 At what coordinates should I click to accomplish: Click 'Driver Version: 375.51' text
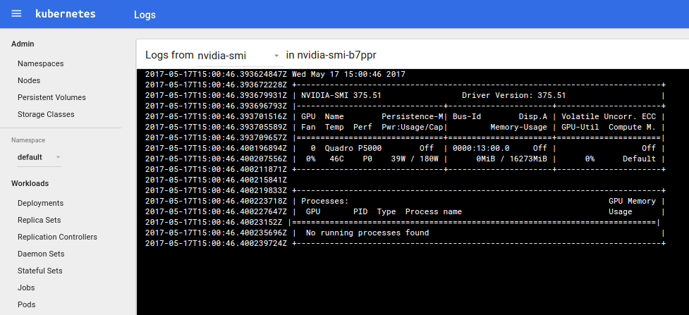coord(514,95)
